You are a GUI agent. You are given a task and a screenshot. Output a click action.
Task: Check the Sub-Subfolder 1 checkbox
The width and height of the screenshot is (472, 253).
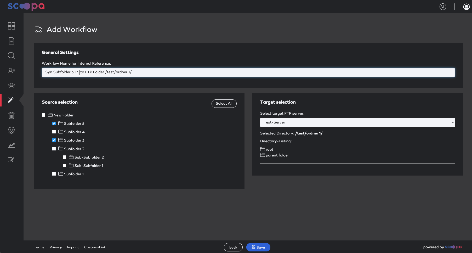65,166
